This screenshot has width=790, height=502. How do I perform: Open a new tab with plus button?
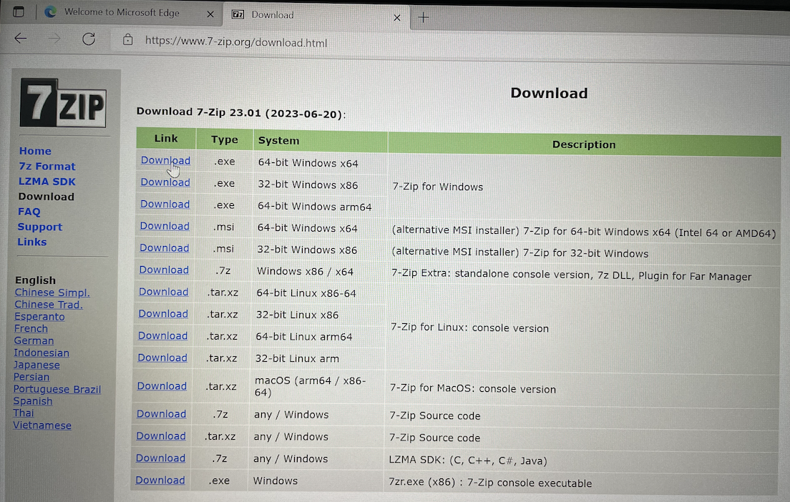point(424,18)
